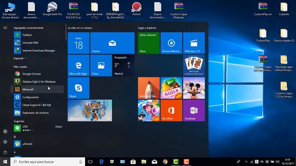296x166 pixels.
Task: Select Google Earth Pro desktop icon
Action: pyautogui.click(x=52, y=9)
